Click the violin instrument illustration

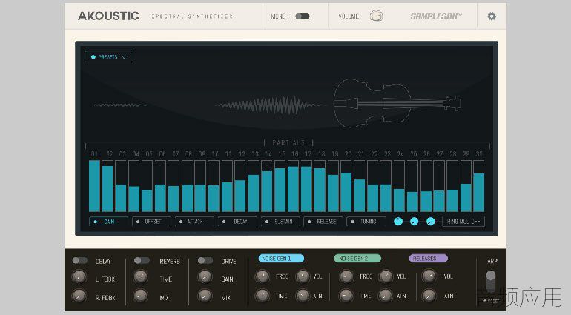coord(397,103)
